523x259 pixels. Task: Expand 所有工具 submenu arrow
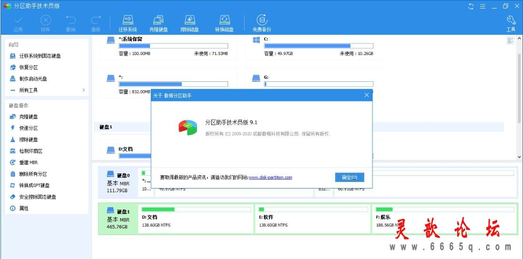point(83,90)
